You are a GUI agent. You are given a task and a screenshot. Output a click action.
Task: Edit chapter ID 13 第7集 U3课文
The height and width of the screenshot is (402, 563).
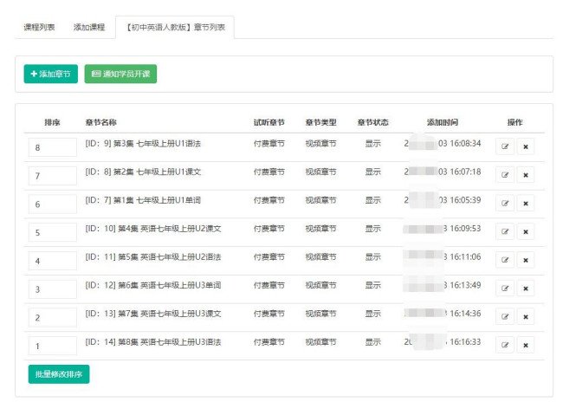505,317
